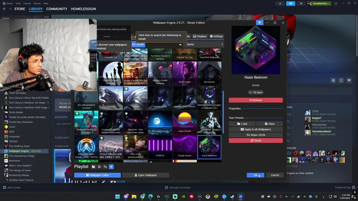Screen dimensions: 358x201
Task: Confirm with the OK button
Action: click(x=255, y=175)
